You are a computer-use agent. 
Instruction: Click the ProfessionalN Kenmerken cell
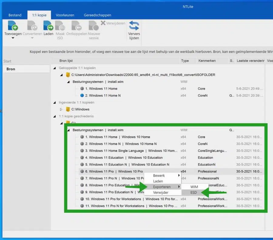(208, 178)
